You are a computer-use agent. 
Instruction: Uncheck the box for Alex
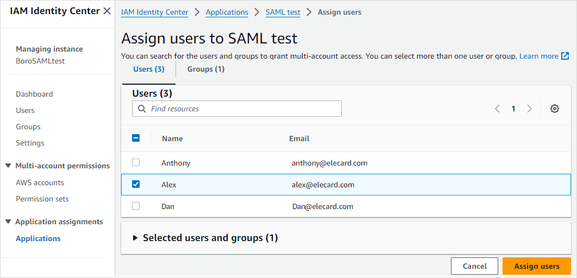[136, 185]
